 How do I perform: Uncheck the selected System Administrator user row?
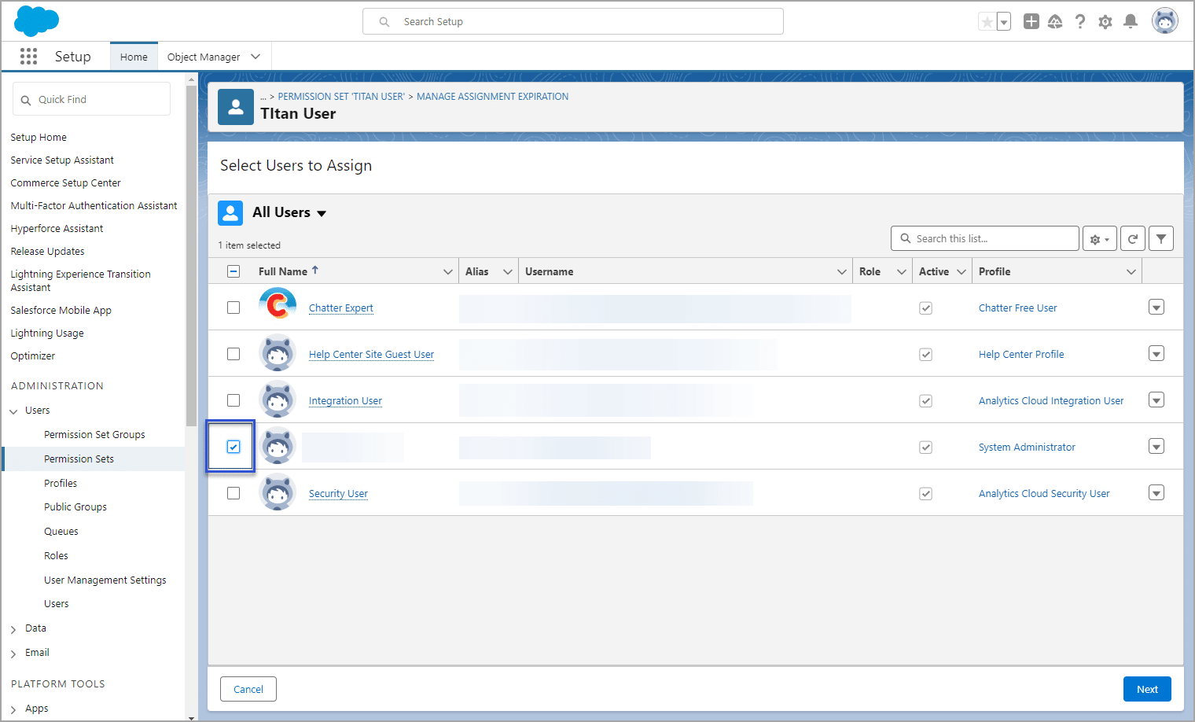(x=233, y=446)
